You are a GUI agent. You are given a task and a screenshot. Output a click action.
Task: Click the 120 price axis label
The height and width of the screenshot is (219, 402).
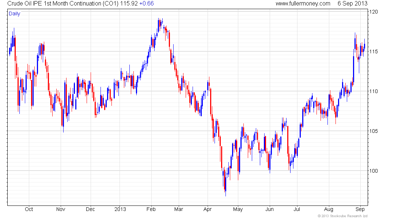click(373, 12)
